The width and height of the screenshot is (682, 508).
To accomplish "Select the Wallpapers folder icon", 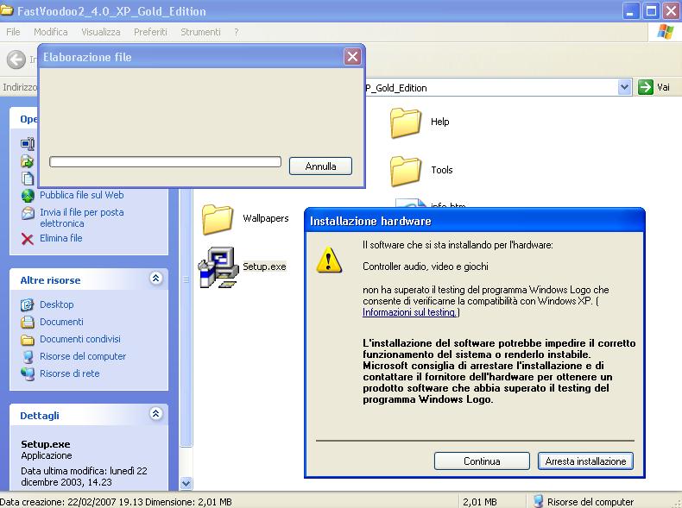I will [217, 219].
